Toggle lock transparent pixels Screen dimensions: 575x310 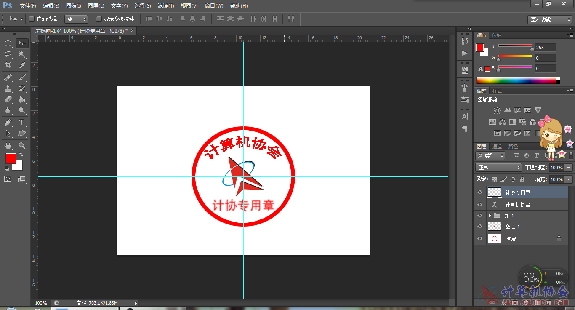tap(495, 179)
